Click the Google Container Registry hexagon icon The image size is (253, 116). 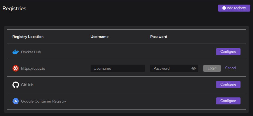click(16, 101)
